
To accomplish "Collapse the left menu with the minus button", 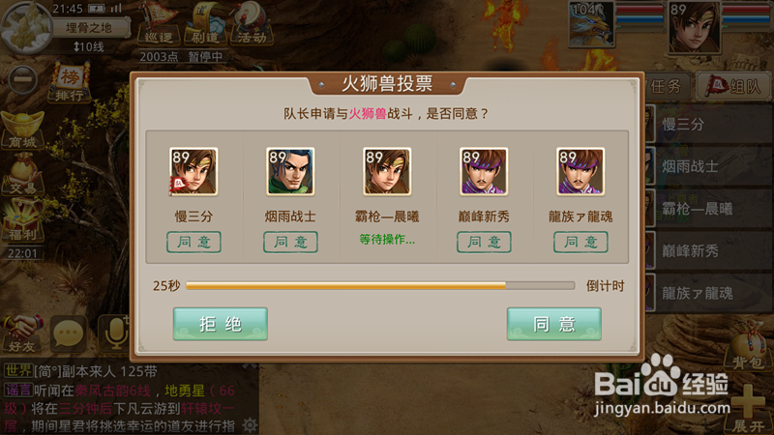I will point(22,79).
